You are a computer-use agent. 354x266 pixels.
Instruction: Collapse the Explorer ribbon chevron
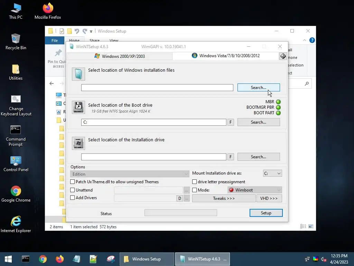pyautogui.click(x=304, y=40)
